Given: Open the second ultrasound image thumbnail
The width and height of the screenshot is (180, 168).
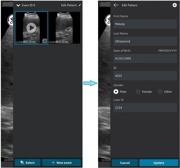Looking at the screenshot, I should tap(64, 28).
